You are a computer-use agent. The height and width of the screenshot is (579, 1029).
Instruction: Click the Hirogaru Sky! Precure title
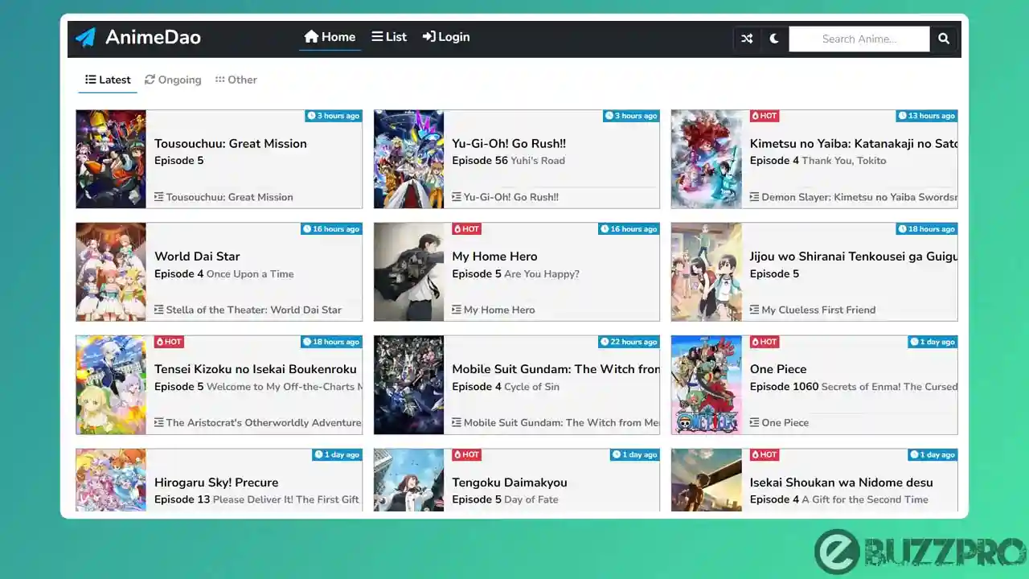pos(216,482)
